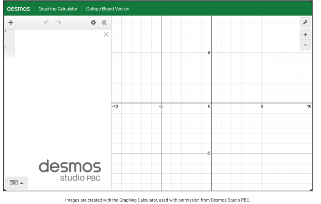321x204 pixels.
Task: Click the origin 0 label
Action: tap(209, 106)
